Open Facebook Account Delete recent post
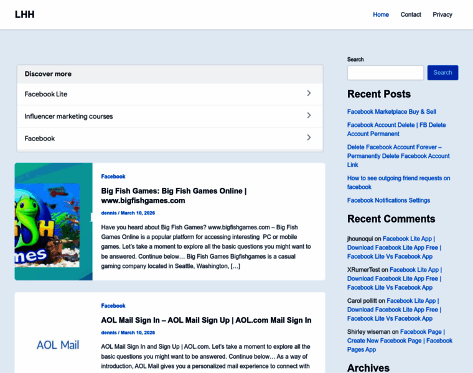The height and width of the screenshot is (373, 473). click(396, 129)
